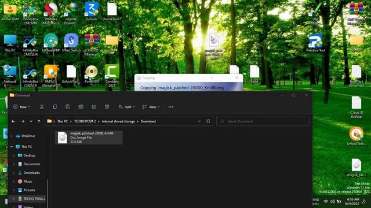Open the taskbar clock and date
371x208 pixels.
pyautogui.click(x=352, y=202)
